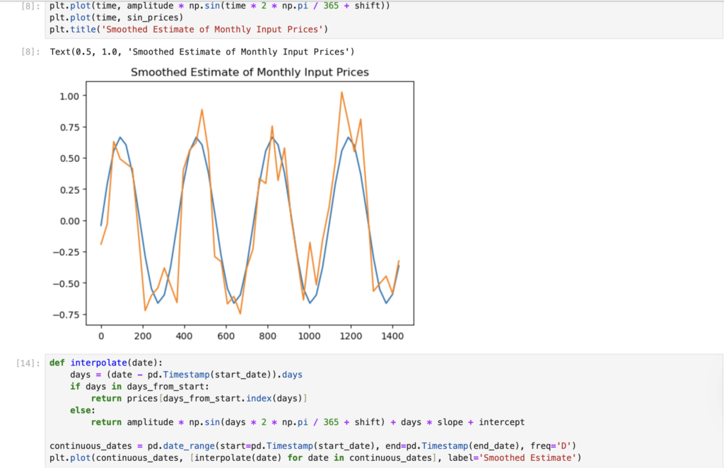Click the orange line's highest peak near 1200
724x468 pixels.
341,93
